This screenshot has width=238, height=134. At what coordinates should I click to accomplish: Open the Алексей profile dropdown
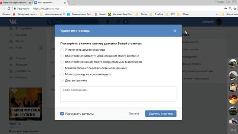(x=214, y=22)
